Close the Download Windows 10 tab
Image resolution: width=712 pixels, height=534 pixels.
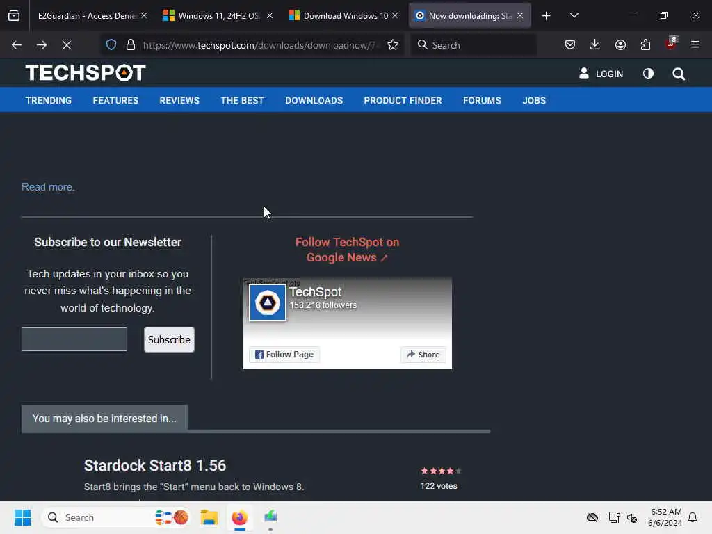(x=395, y=16)
